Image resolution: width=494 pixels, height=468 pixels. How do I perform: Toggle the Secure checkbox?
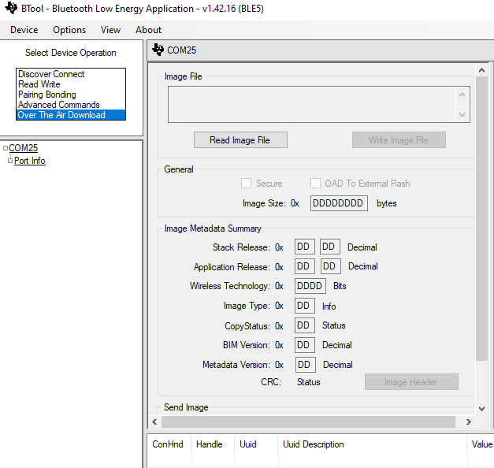pos(246,184)
